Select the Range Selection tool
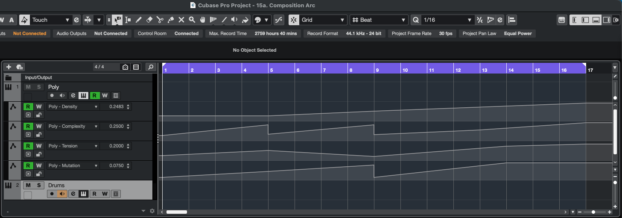 point(128,20)
